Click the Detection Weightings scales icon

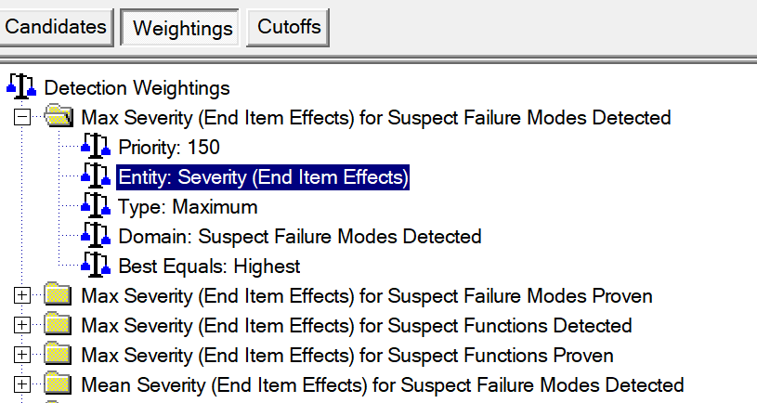point(21,88)
